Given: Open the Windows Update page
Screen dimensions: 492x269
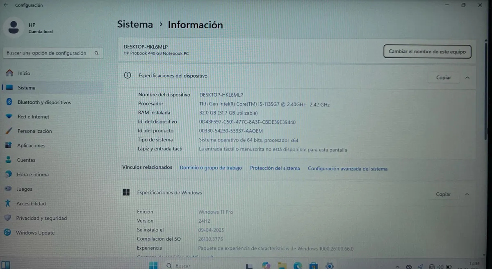Looking at the screenshot, I should [52, 233].
